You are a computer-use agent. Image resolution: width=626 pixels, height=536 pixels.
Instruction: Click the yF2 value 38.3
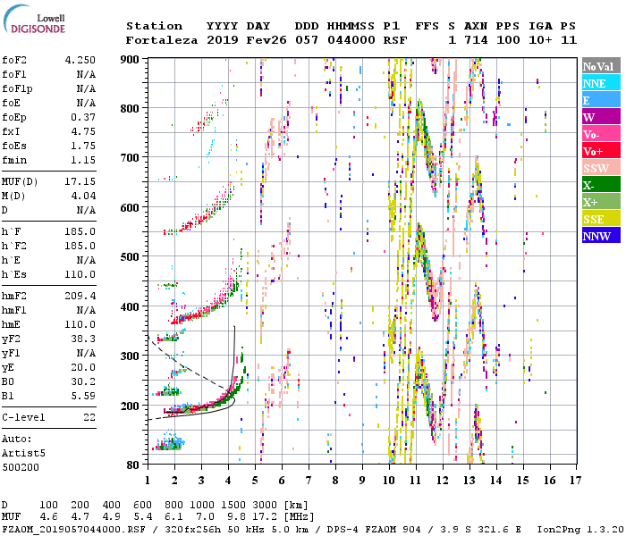click(x=83, y=339)
